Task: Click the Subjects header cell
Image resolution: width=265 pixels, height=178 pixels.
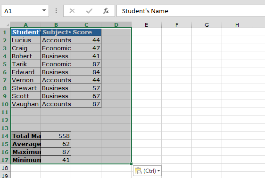Action: click(x=56, y=32)
